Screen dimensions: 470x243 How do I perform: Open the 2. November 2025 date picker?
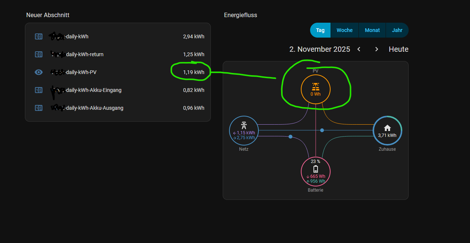319,49
